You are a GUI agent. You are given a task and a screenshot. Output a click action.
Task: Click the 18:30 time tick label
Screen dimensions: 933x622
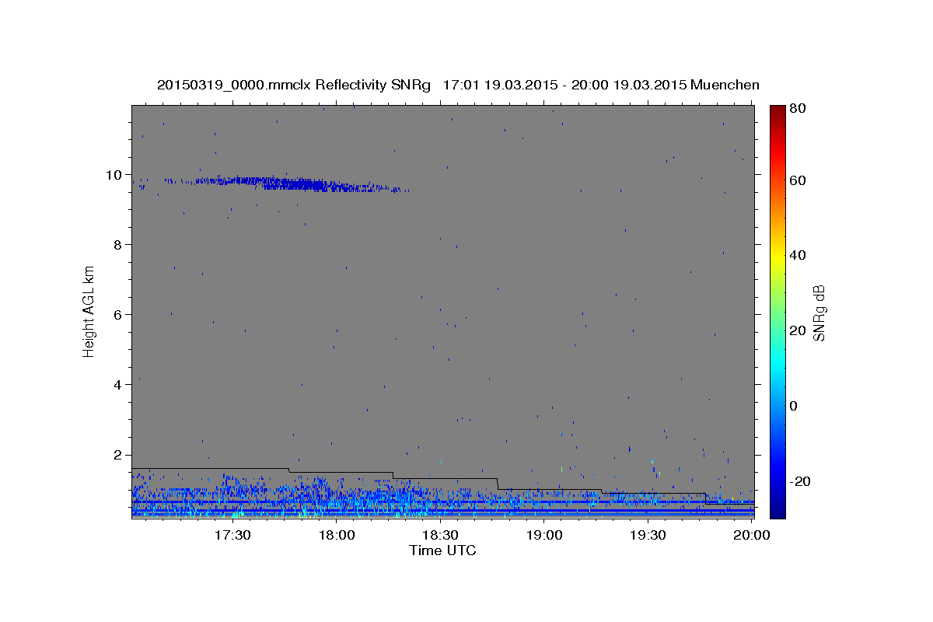[x=440, y=535]
